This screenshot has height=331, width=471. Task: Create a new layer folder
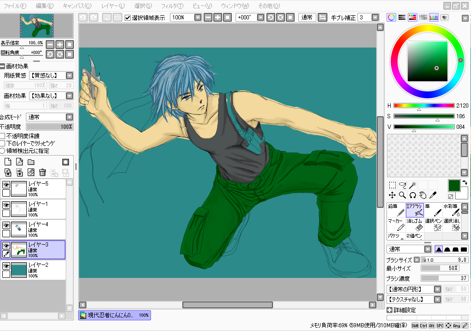click(31, 162)
